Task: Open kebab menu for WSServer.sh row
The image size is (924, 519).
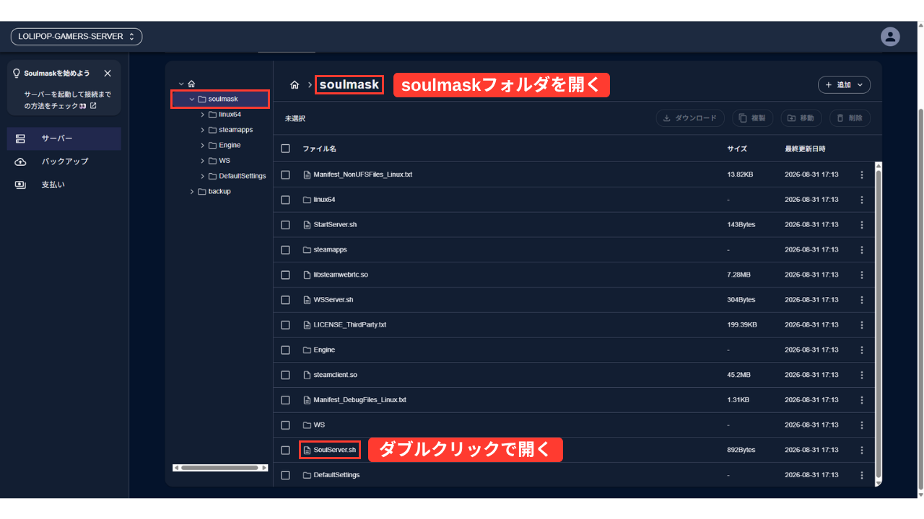Action: point(862,300)
